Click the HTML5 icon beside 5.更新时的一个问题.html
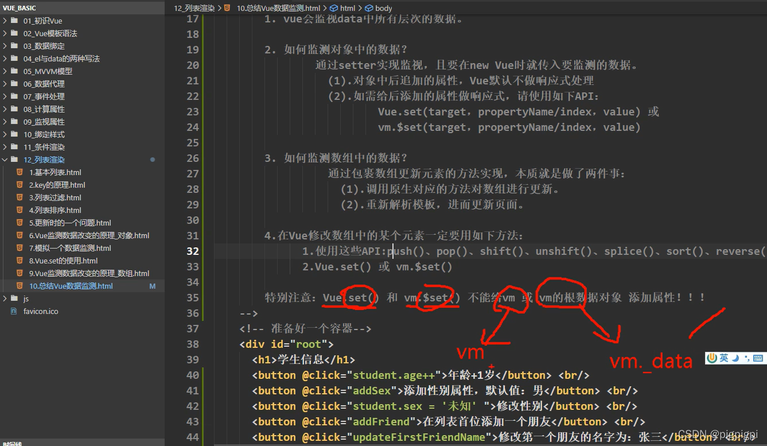Screen dimensions: 767x446 (20, 223)
